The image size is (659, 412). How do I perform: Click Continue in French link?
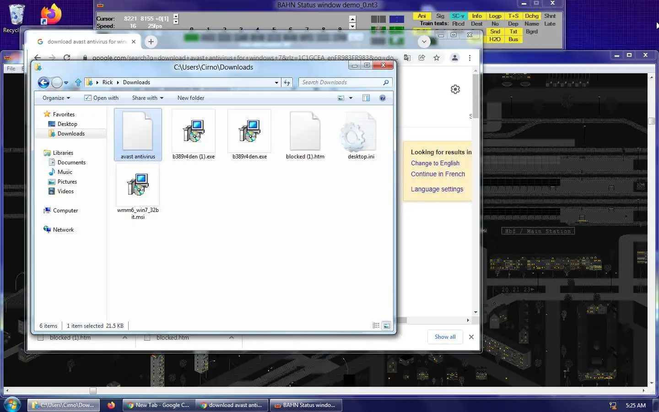pos(438,174)
